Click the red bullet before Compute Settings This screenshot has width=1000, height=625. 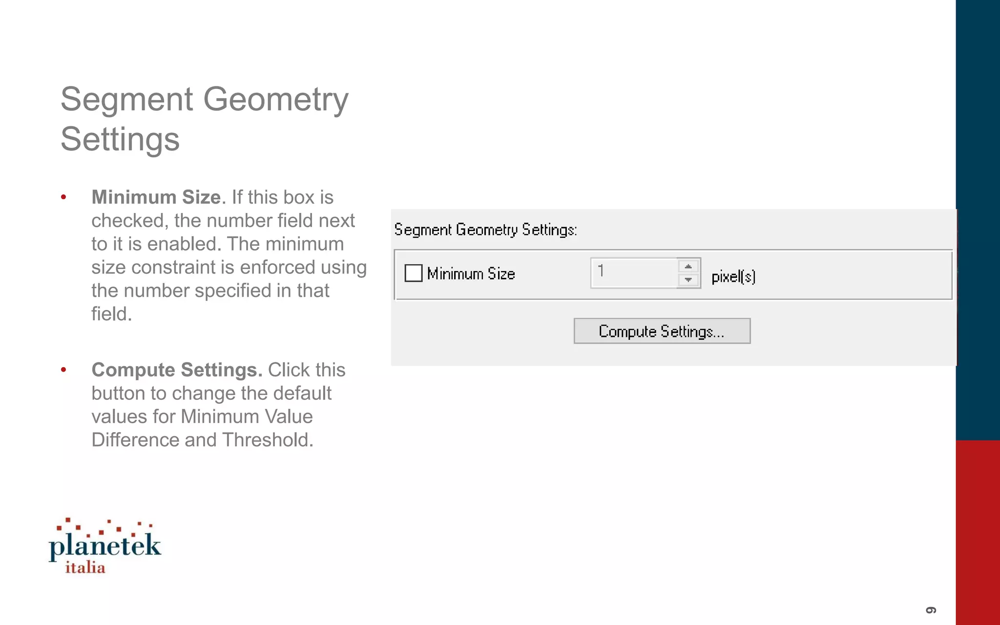point(63,370)
